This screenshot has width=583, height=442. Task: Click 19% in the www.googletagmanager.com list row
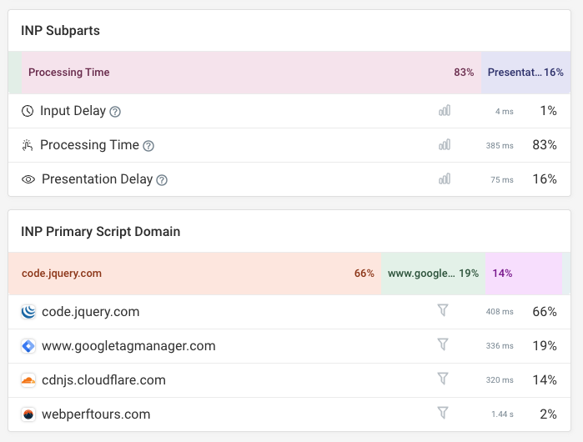pyautogui.click(x=545, y=346)
